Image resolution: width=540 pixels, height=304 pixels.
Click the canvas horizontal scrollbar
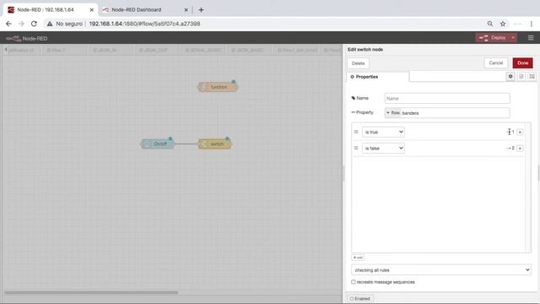(x=91, y=293)
